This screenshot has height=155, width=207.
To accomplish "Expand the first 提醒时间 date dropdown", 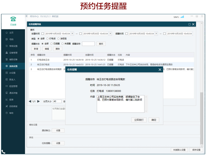I will (156, 34).
